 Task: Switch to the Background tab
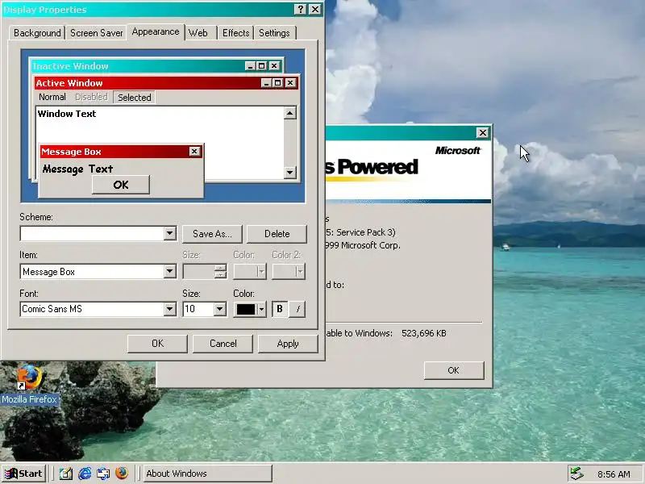click(37, 33)
